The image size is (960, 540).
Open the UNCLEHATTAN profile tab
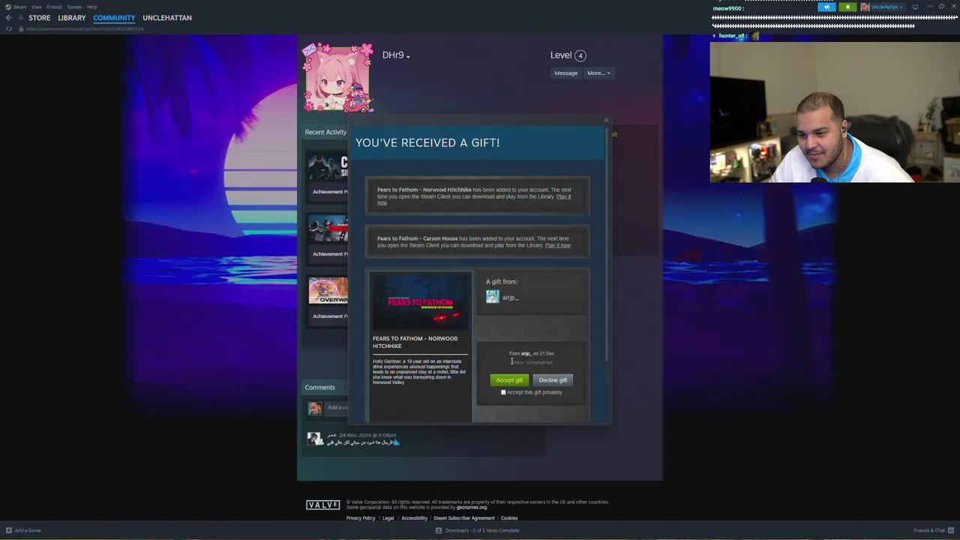click(x=167, y=18)
